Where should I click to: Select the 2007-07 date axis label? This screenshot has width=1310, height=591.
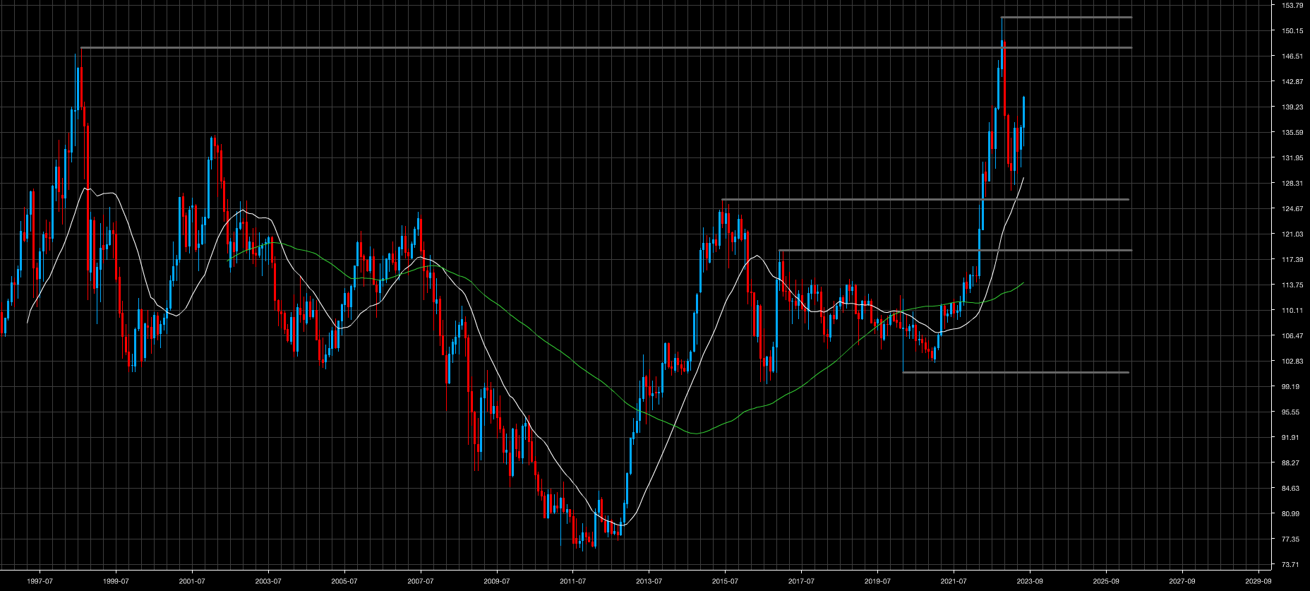421,582
